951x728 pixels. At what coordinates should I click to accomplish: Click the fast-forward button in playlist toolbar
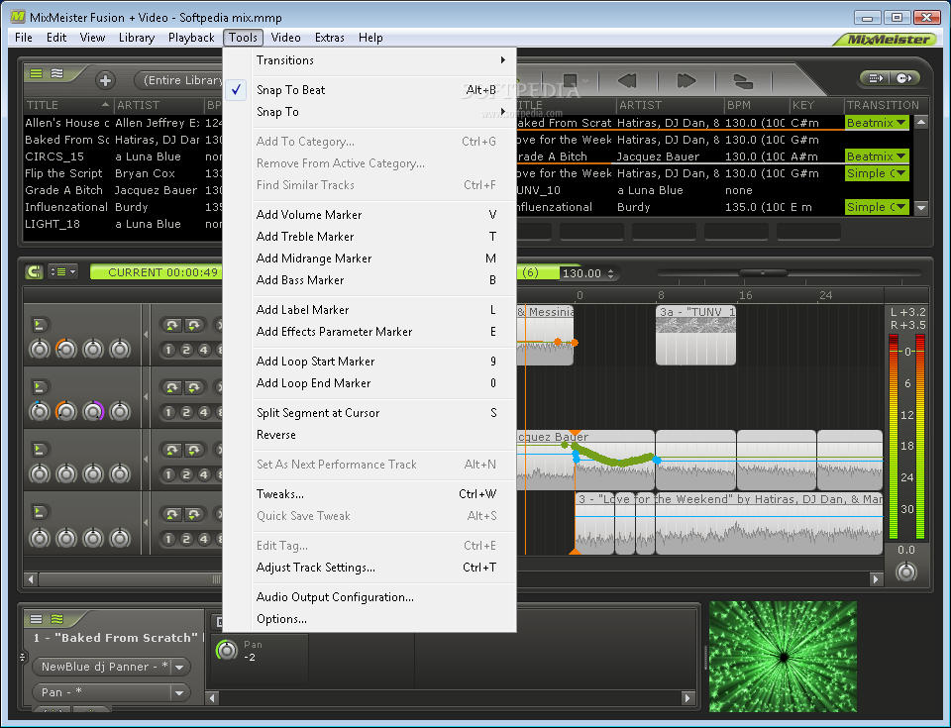click(x=686, y=80)
